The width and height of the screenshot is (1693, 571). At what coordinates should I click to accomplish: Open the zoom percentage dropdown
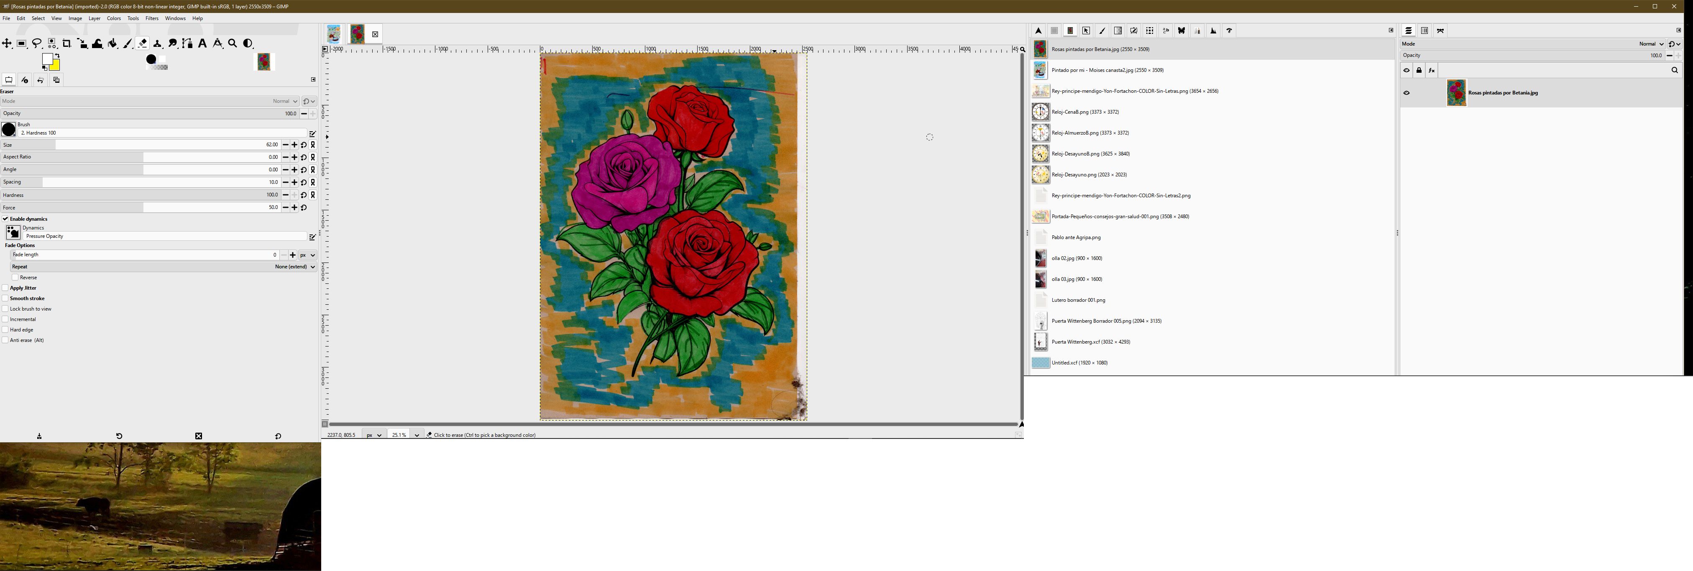pyautogui.click(x=417, y=435)
